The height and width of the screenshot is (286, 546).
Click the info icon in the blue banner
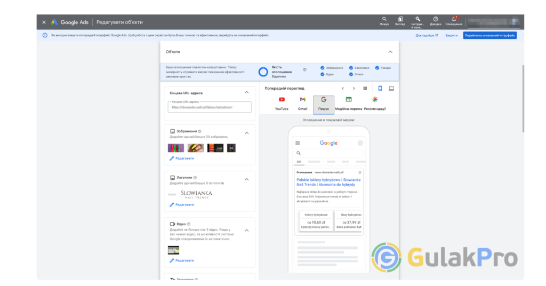tap(45, 35)
